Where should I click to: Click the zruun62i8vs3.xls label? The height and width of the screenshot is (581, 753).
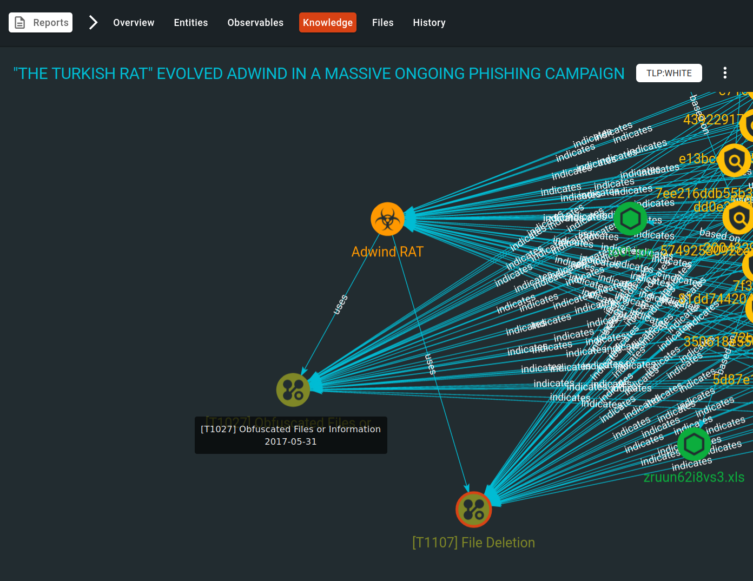coord(694,477)
